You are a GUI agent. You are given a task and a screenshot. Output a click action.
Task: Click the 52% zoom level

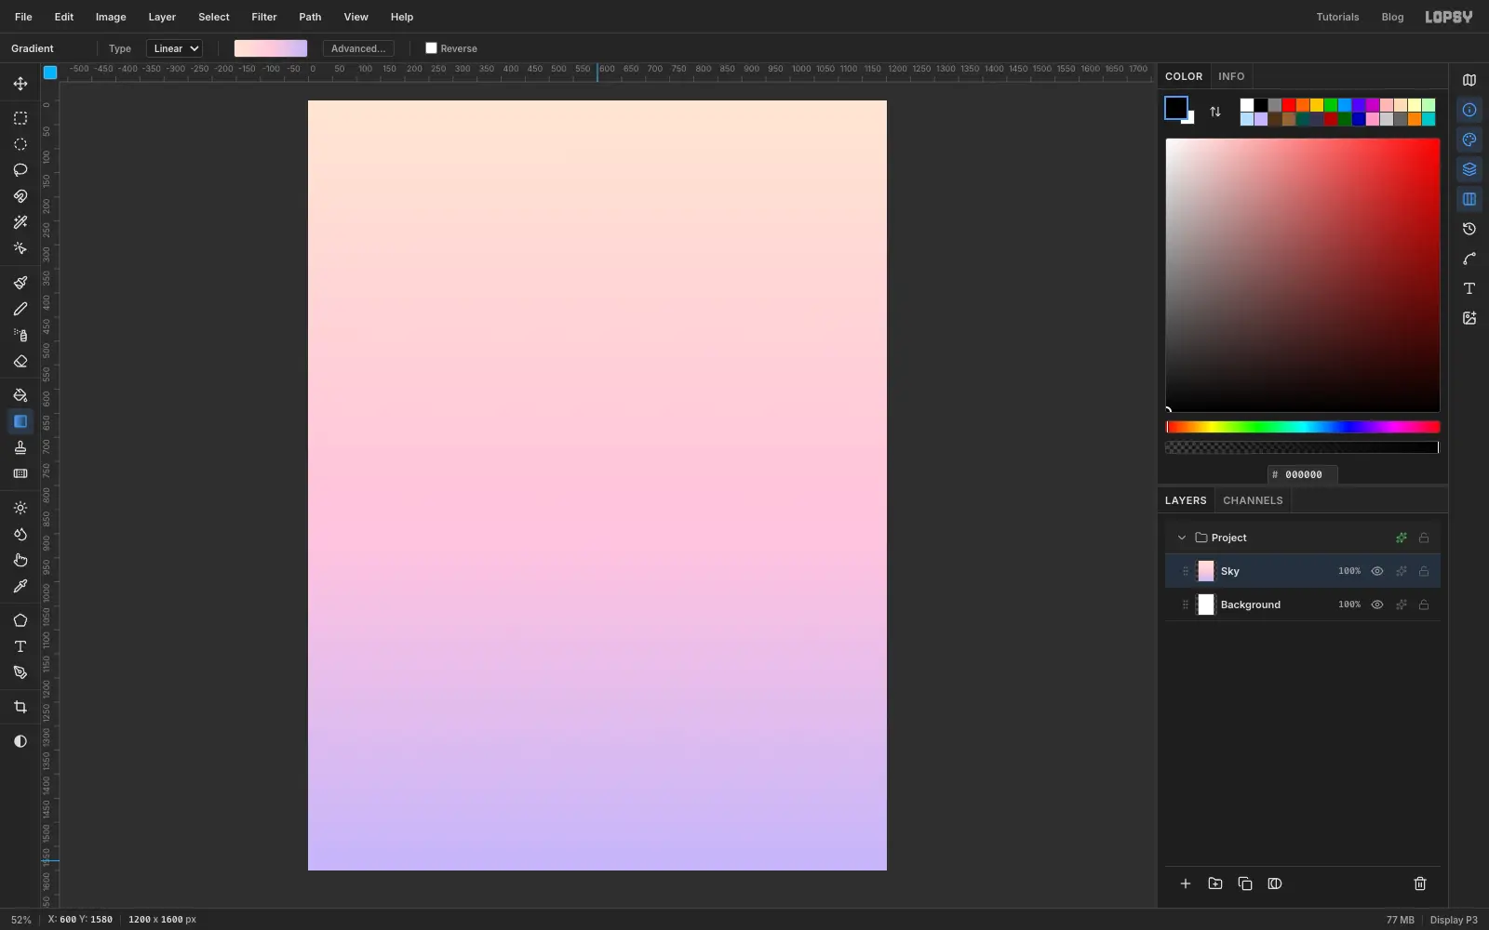(20, 920)
